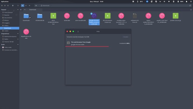The width and height of the screenshot is (193, 109).
Task: Collapse the Rede sidebar section
Action: point(18,44)
